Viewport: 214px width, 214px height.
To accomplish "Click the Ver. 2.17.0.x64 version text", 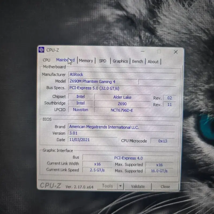I will [x=79, y=187].
